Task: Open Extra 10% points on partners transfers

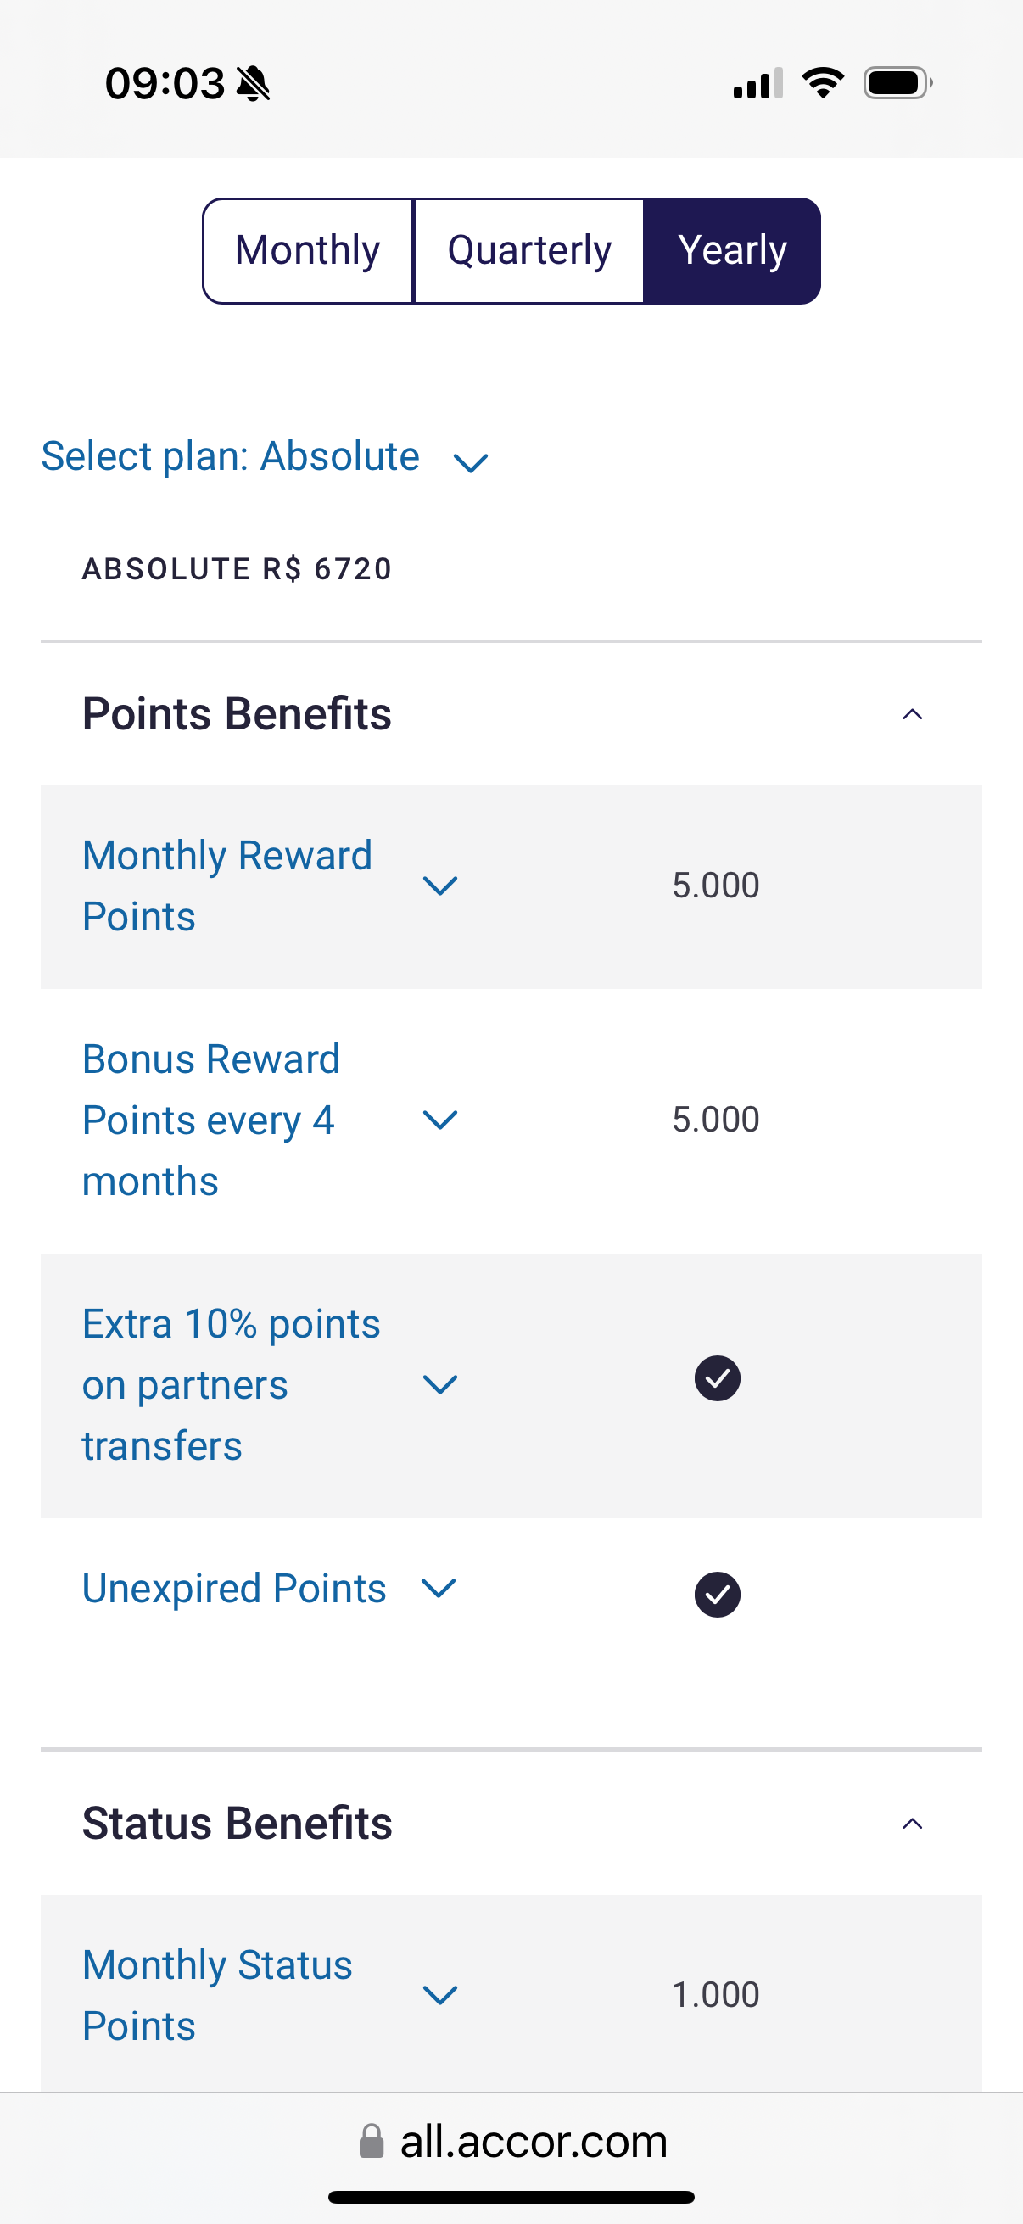Action: coord(231,1385)
